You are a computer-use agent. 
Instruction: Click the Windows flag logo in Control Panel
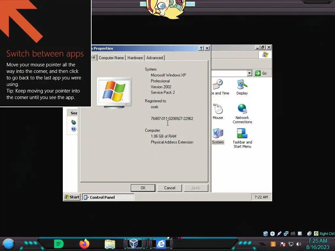tap(265, 55)
